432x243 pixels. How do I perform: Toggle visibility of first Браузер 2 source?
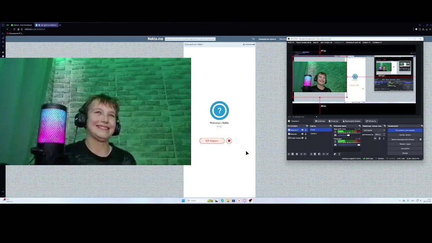302,130
